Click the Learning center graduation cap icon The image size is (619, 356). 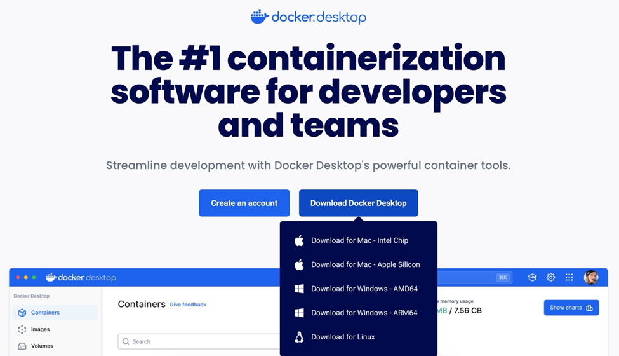click(532, 277)
